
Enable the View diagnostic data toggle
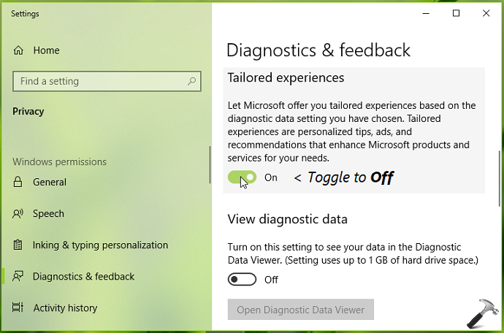click(242, 280)
